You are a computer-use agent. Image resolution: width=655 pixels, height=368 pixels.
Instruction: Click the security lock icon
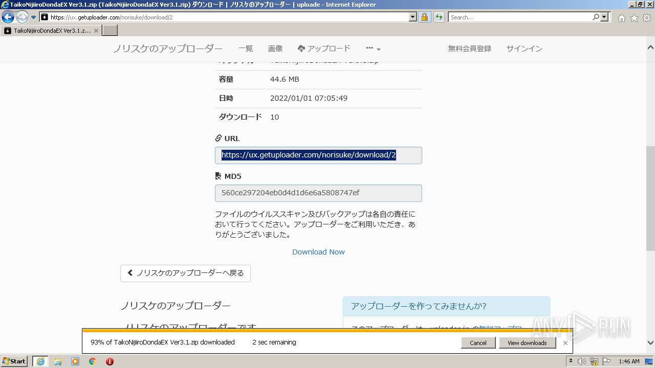pyautogui.click(x=424, y=17)
